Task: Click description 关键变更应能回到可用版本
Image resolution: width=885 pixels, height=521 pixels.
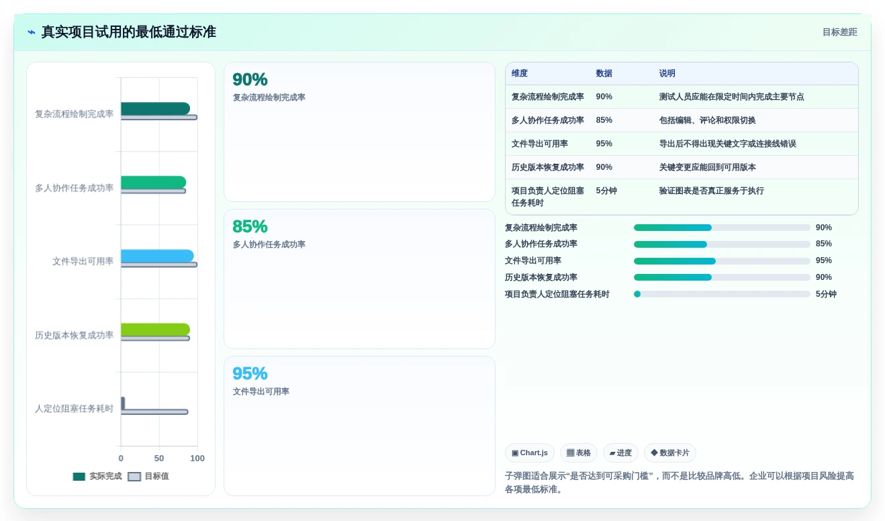Action: 708,167
